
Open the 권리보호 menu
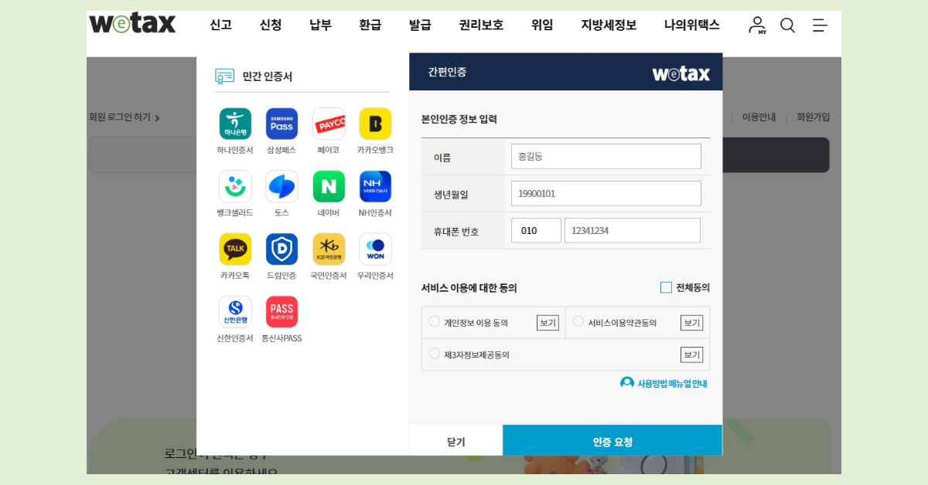(481, 25)
